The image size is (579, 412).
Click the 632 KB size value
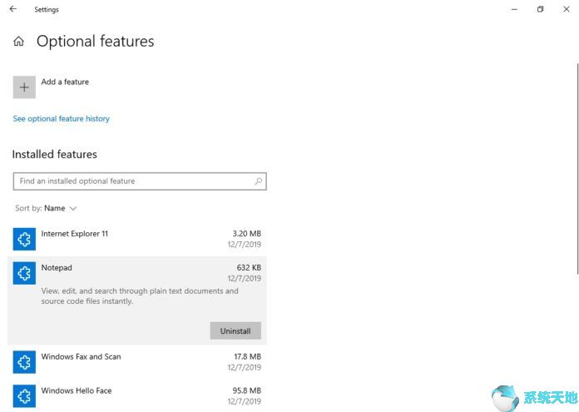point(249,267)
